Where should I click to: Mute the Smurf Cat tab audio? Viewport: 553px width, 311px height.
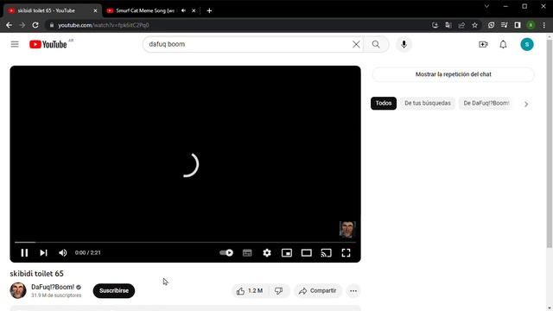[183, 10]
